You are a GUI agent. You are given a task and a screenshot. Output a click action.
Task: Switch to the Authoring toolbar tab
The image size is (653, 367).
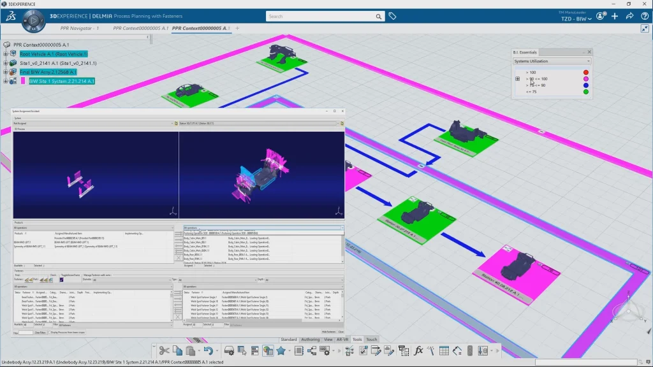pos(310,340)
